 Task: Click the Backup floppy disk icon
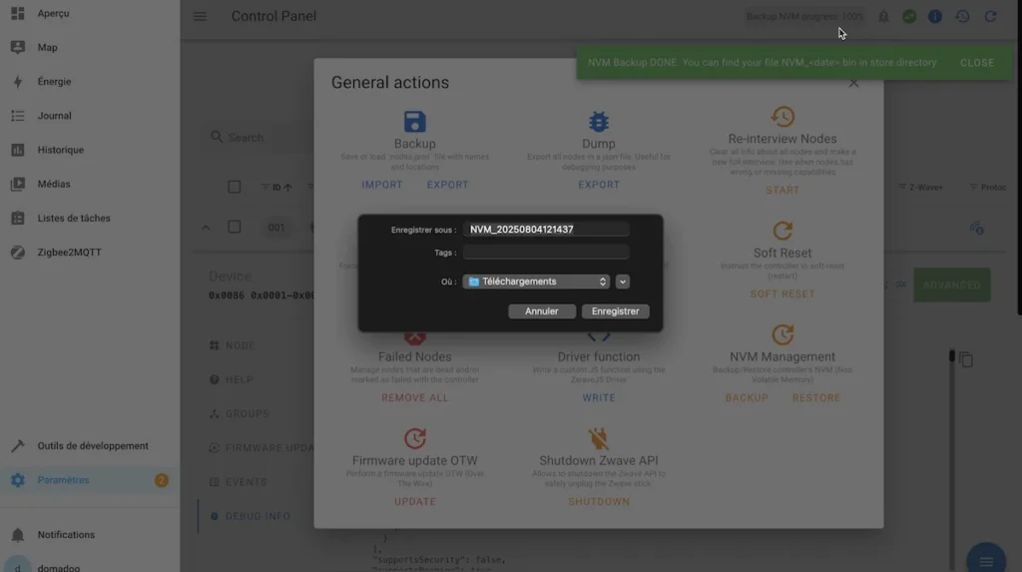pos(414,122)
